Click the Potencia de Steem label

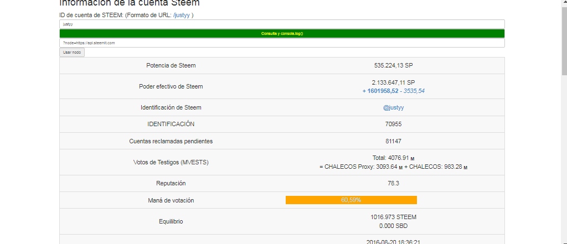171,66
